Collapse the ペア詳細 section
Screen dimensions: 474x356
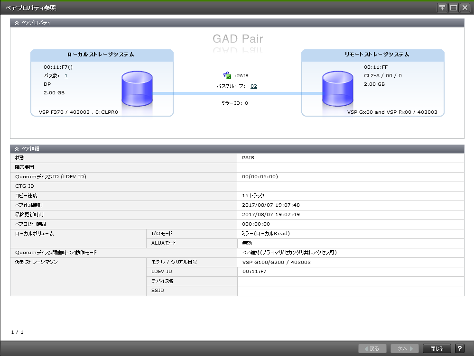tap(17, 149)
